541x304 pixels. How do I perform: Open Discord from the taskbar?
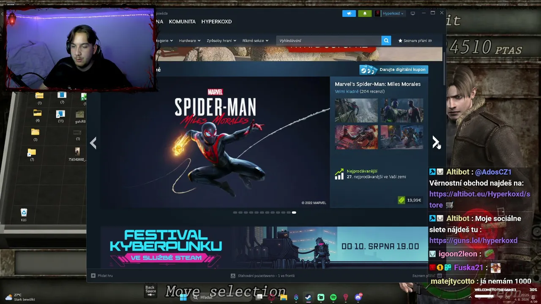358,297
